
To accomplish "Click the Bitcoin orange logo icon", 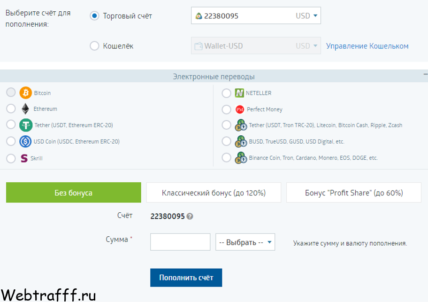I will (26, 93).
